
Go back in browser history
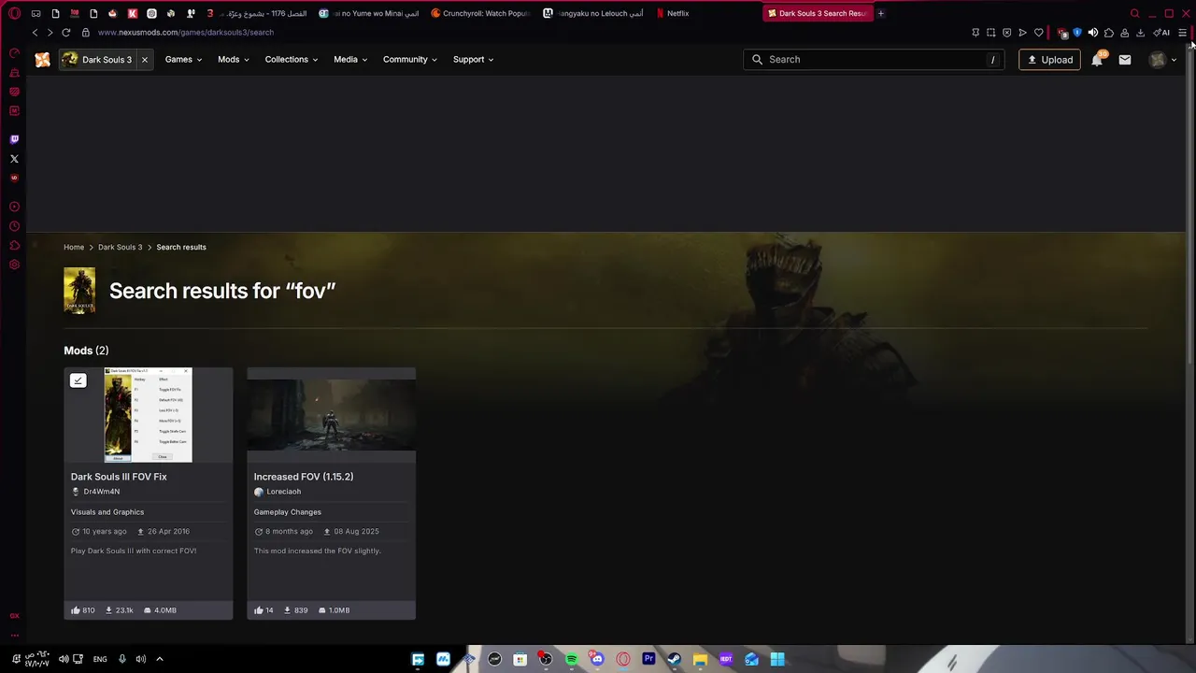coord(36,33)
